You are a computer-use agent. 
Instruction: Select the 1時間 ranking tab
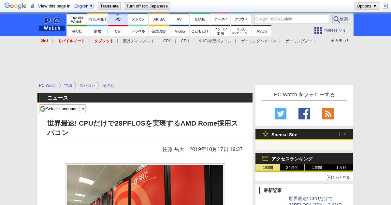[x=268, y=168]
